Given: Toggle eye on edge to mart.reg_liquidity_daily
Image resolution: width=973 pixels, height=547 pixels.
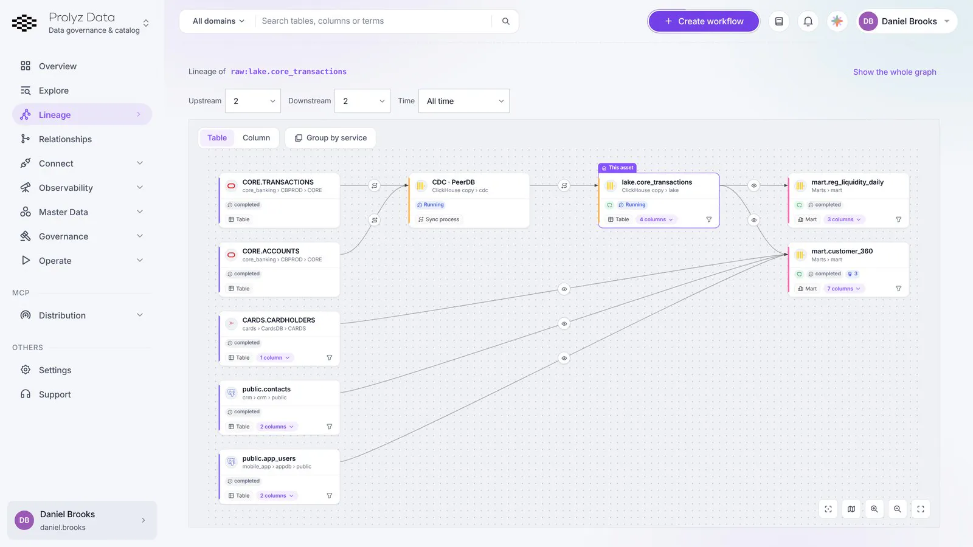Looking at the screenshot, I should (x=754, y=185).
